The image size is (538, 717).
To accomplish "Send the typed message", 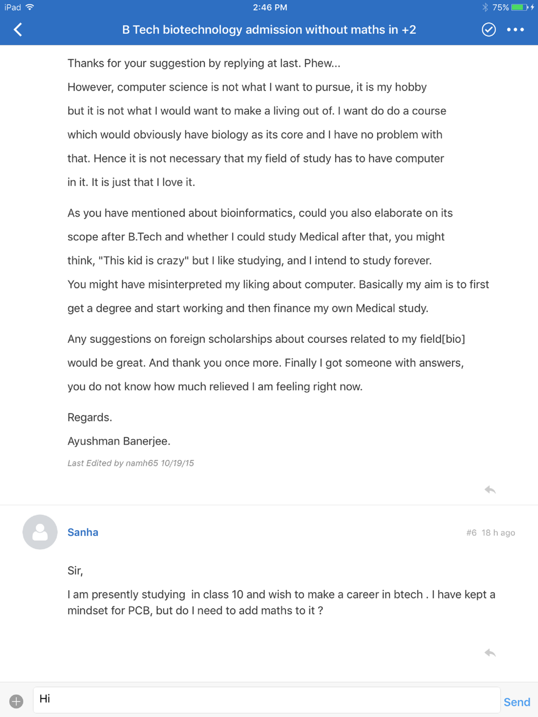I will [517, 702].
